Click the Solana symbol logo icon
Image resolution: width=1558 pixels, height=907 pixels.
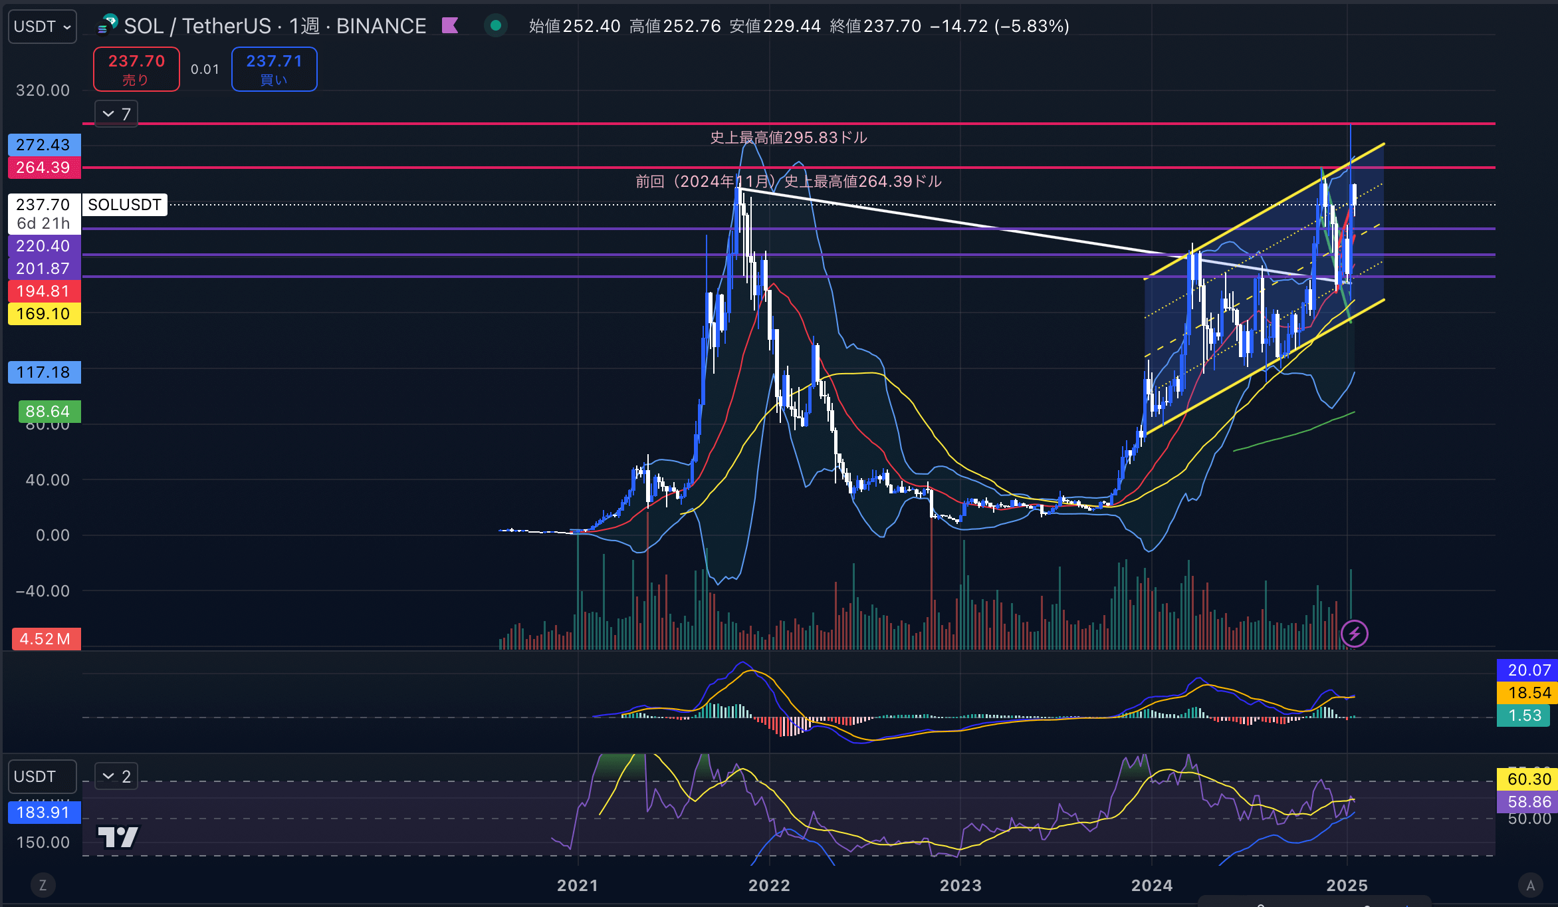[108, 25]
